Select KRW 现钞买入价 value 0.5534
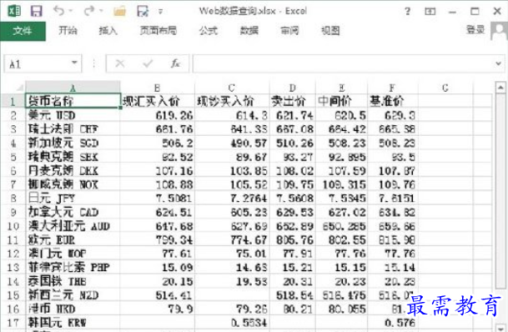508x332 pixels. (232, 323)
